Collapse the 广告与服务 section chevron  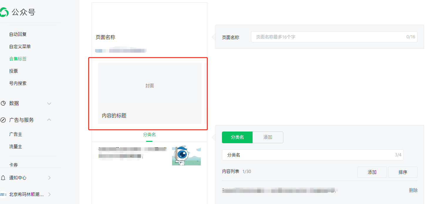click(49, 120)
